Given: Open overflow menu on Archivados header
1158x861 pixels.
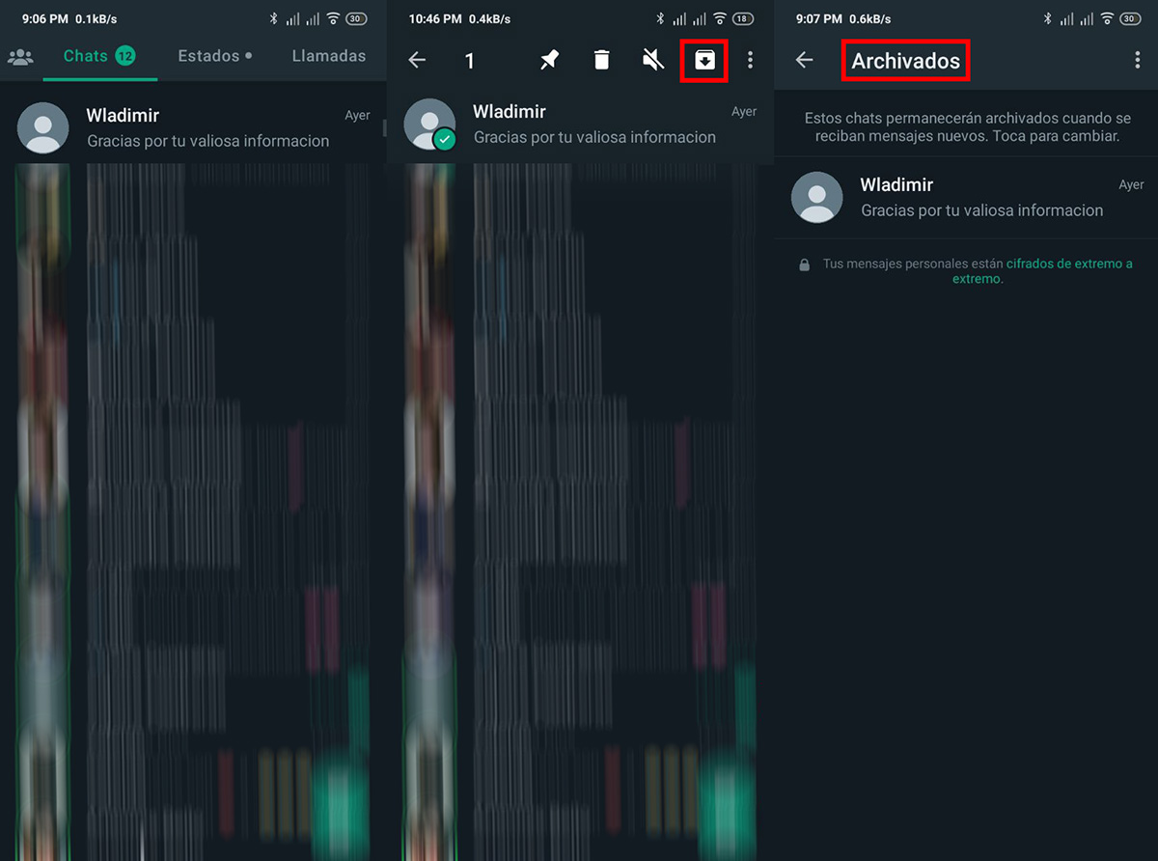Looking at the screenshot, I should pos(1138,61).
